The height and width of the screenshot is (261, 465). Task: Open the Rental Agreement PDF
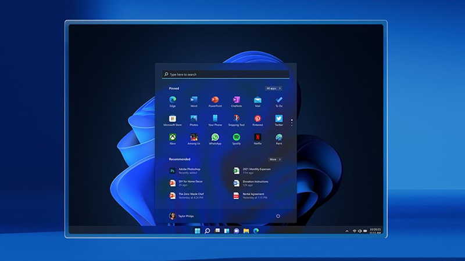(x=251, y=195)
